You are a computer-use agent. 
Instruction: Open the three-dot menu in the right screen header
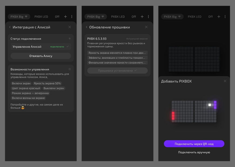[x=225, y=17]
